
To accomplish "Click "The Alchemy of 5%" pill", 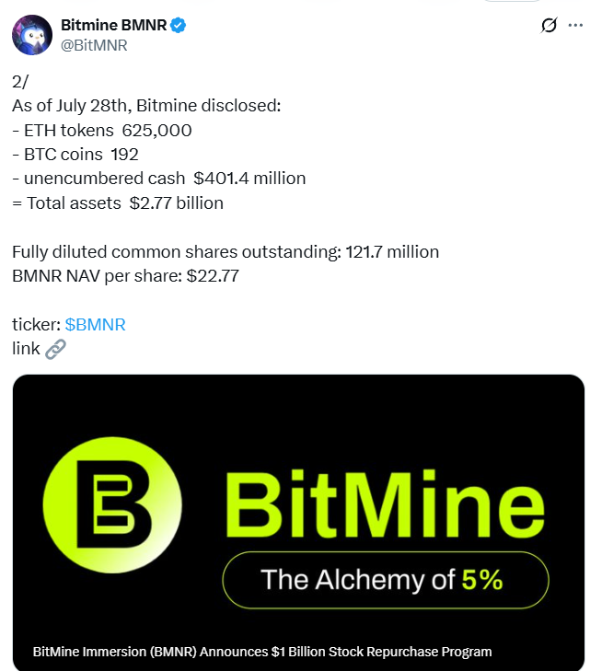I will [x=385, y=580].
